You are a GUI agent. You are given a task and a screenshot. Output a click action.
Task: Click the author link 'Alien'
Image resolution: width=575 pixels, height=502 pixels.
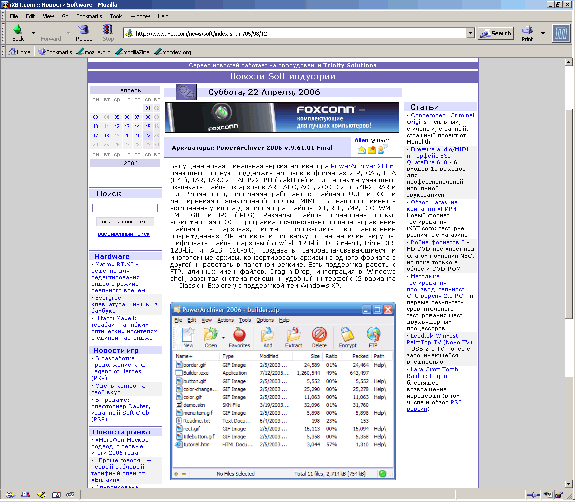point(361,140)
